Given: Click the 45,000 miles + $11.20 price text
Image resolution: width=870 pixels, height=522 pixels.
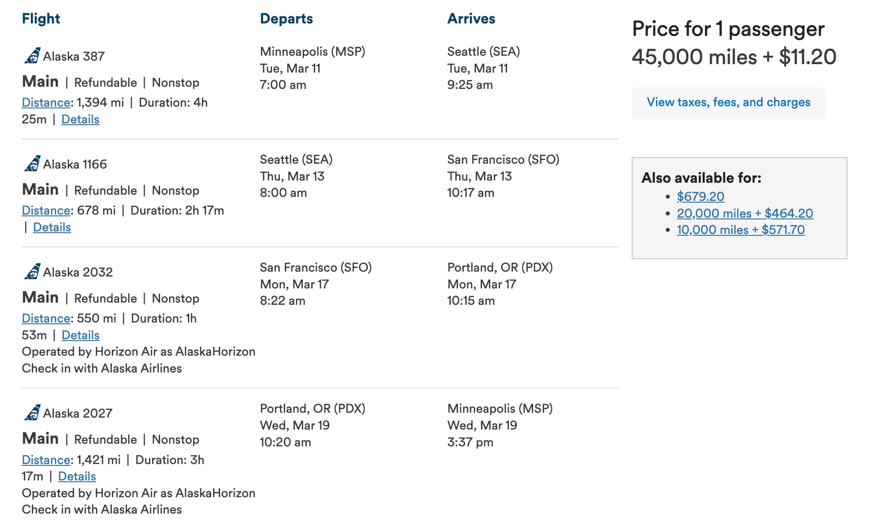Looking at the screenshot, I should (x=734, y=56).
